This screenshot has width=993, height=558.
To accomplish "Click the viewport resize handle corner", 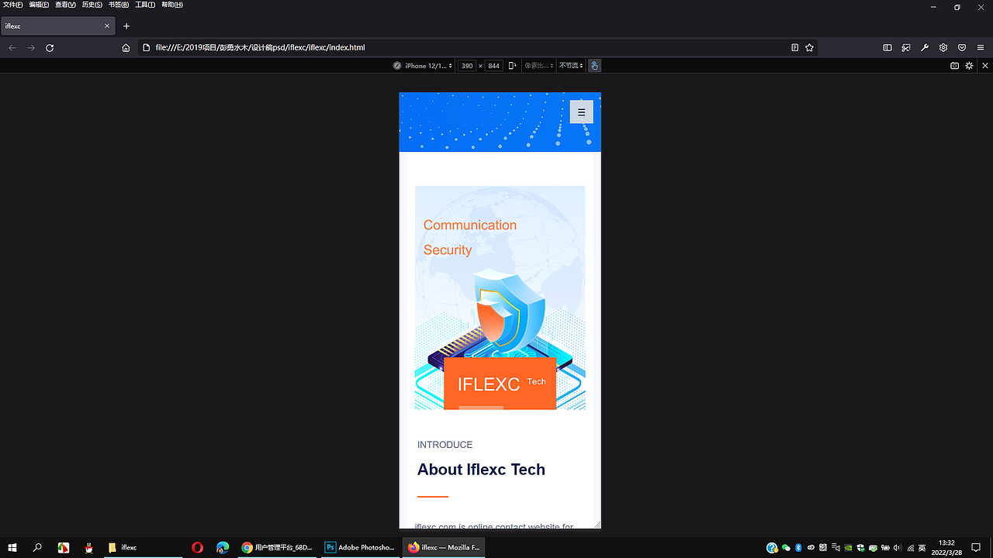I will point(597,525).
